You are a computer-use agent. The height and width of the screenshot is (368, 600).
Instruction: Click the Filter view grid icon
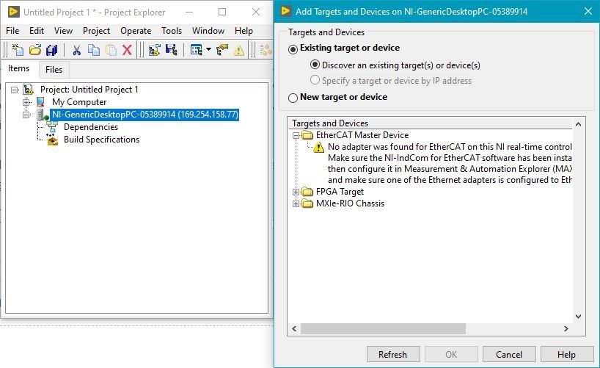(197, 50)
